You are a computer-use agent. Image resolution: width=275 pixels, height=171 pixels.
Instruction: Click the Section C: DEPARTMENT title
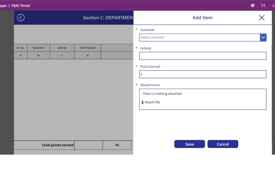(x=108, y=18)
